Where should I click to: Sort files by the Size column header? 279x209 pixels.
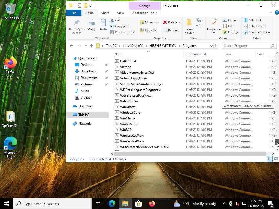(265, 54)
